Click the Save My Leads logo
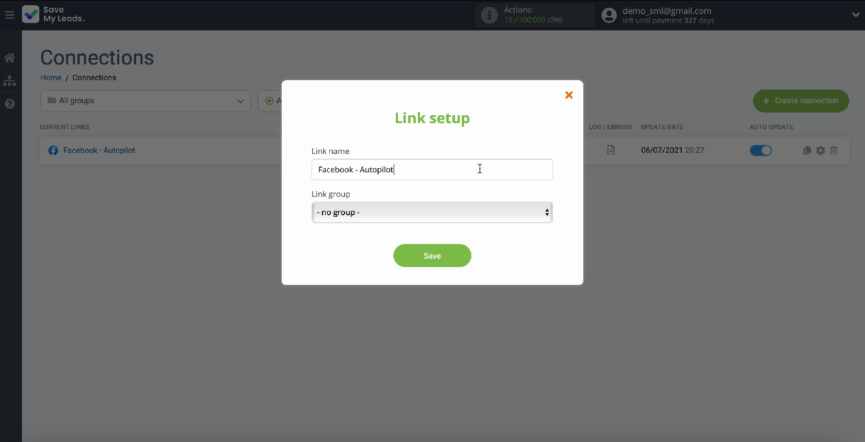Screen dimensions: 865x442 click(x=53, y=14)
